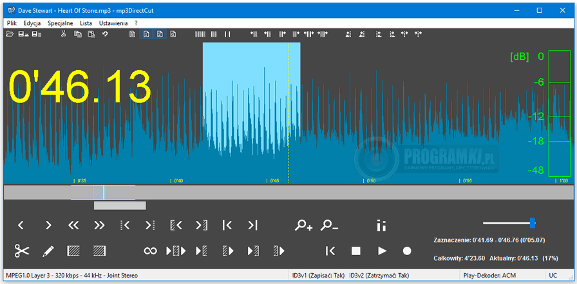Zoom out with the magnifier minus icon
The height and width of the screenshot is (284, 577).
point(329,225)
